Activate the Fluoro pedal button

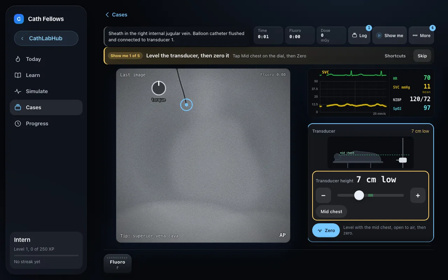tap(118, 264)
